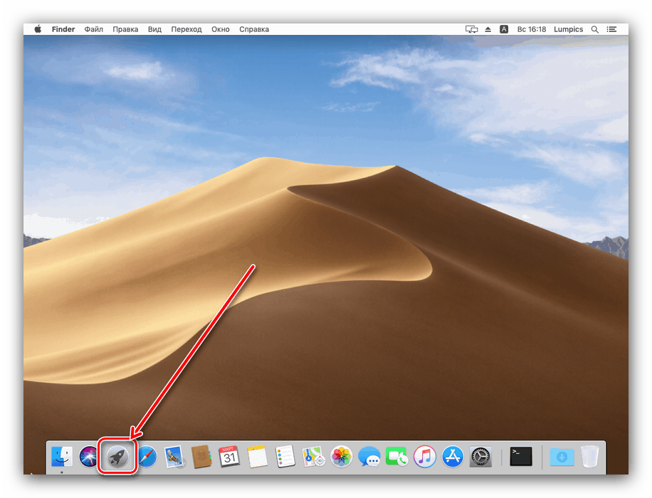Viewport: 652px width, 498px height.
Task: Open System Preferences
Action: point(480,457)
